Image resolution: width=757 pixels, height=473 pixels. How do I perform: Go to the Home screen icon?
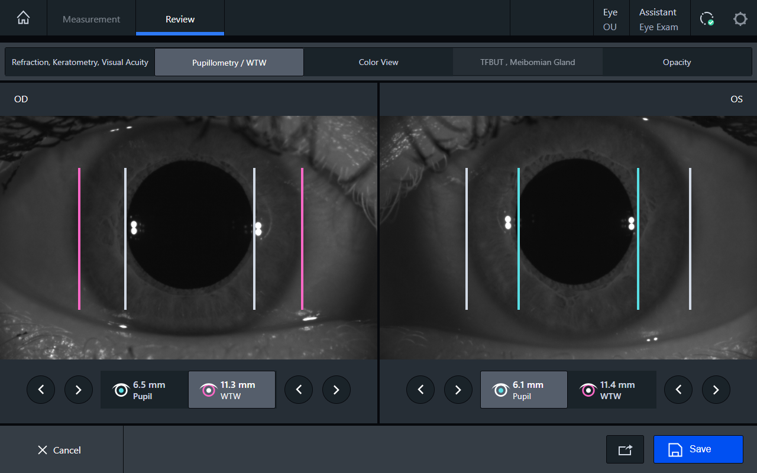coord(23,18)
